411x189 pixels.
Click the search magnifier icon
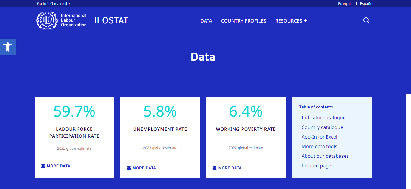coord(366,20)
